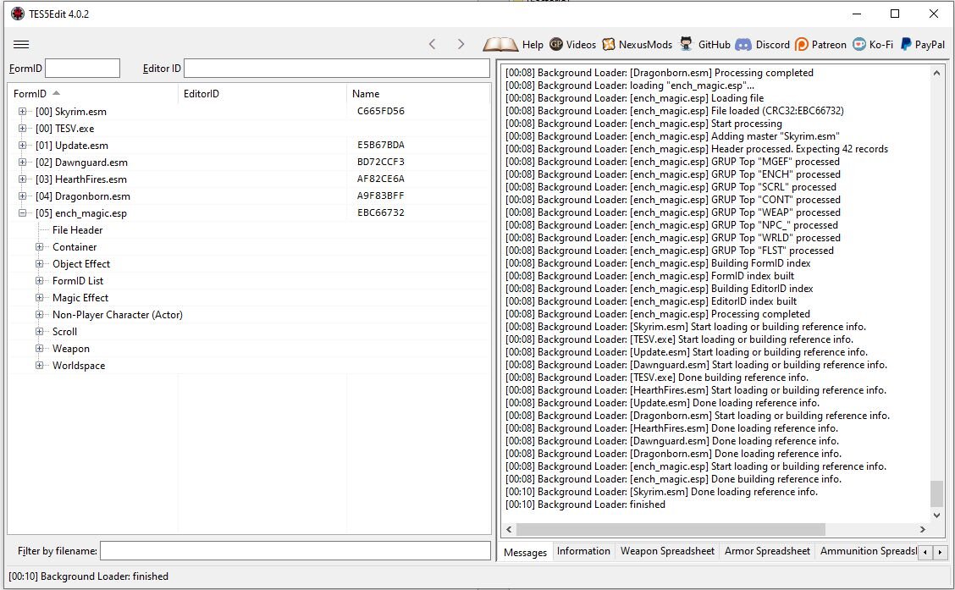Select the [05] ench_magic.esp row
The width and height of the screenshot is (955, 590).
click(x=250, y=213)
